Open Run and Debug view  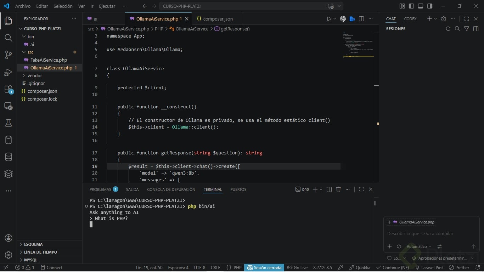click(x=9, y=72)
